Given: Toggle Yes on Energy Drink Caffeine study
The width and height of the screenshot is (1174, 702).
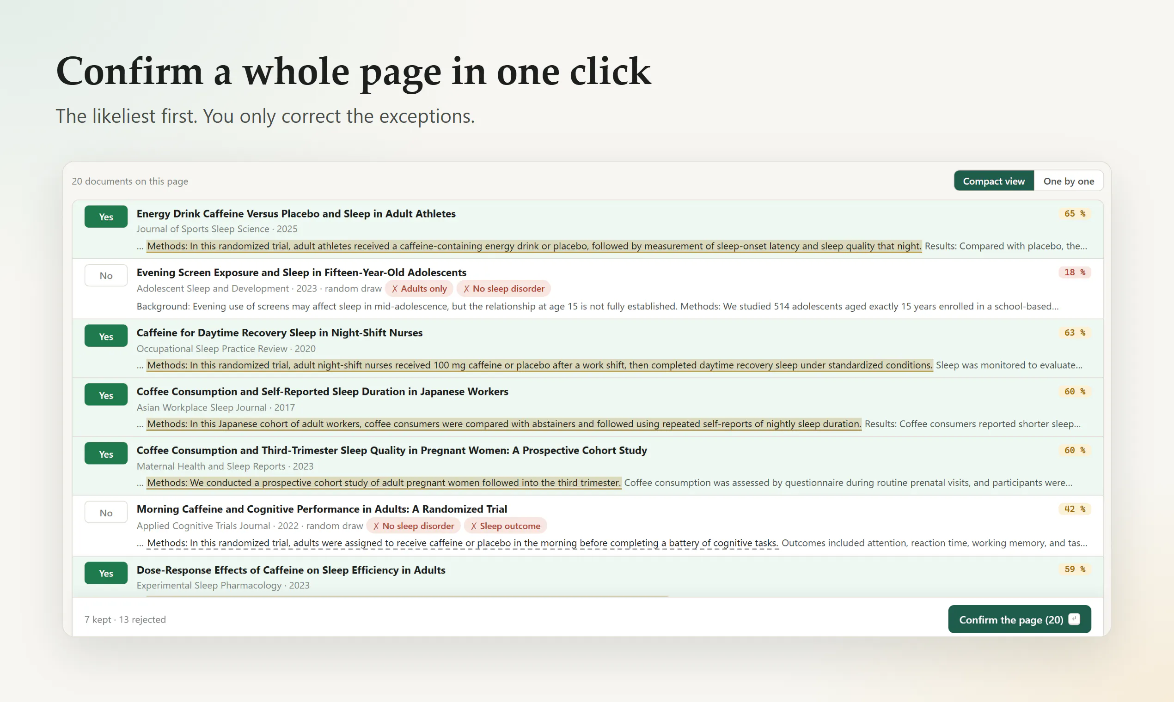Looking at the screenshot, I should [x=105, y=217].
